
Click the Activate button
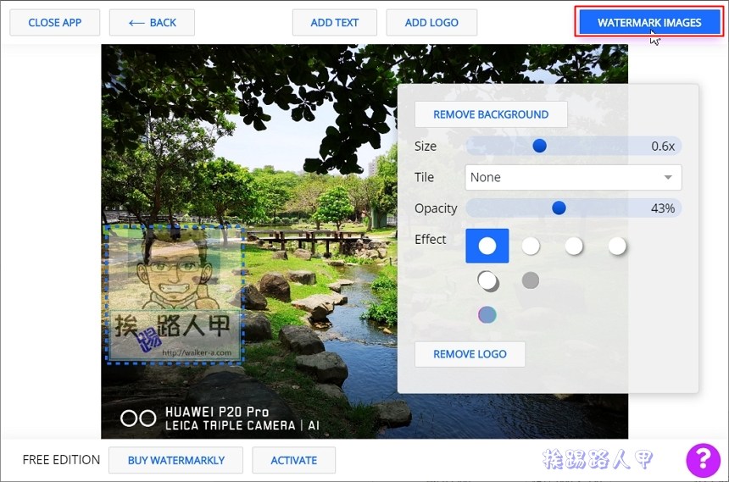(x=294, y=460)
